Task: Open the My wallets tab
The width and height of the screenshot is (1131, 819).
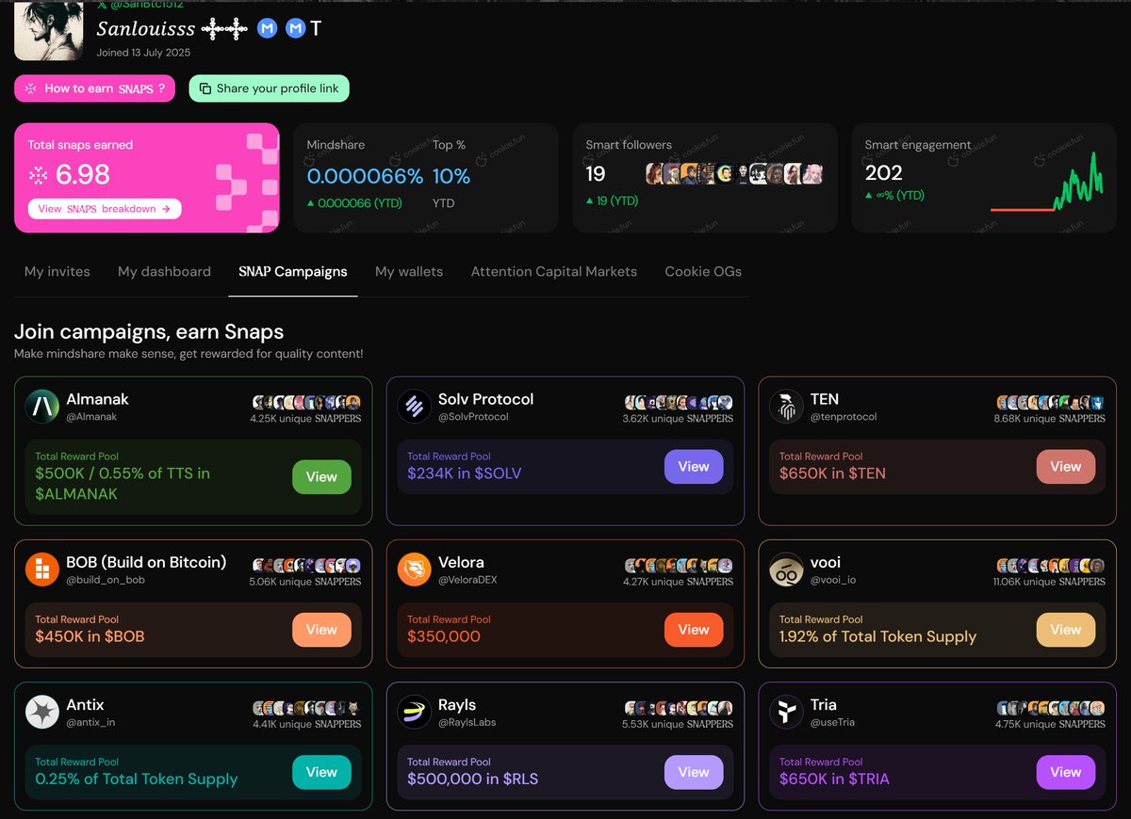Action: tap(409, 271)
